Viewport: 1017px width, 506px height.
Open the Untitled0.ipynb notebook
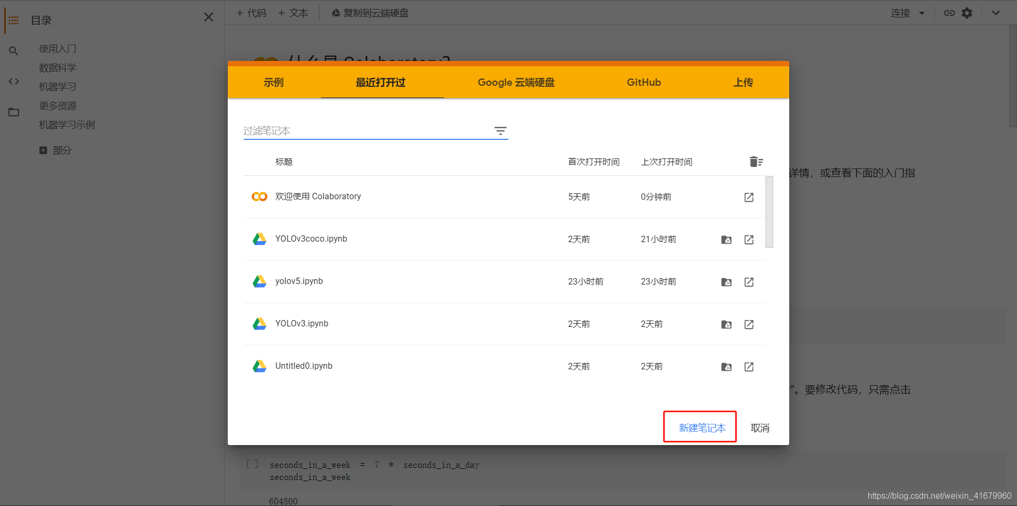[304, 366]
